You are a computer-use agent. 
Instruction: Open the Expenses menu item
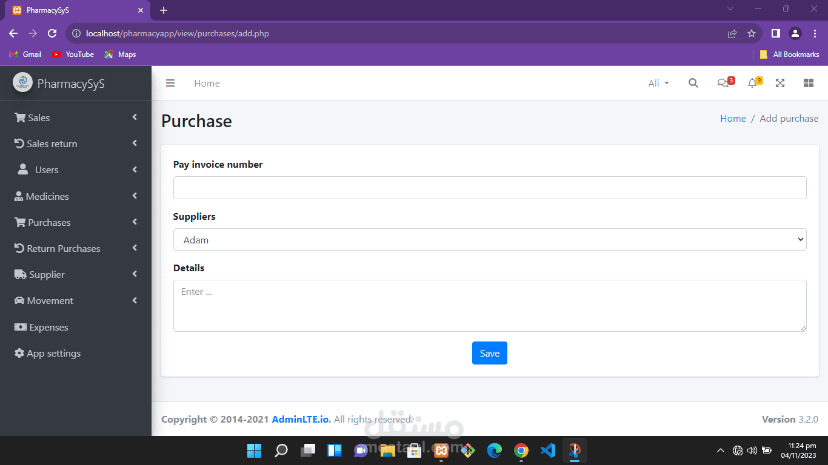76,327
